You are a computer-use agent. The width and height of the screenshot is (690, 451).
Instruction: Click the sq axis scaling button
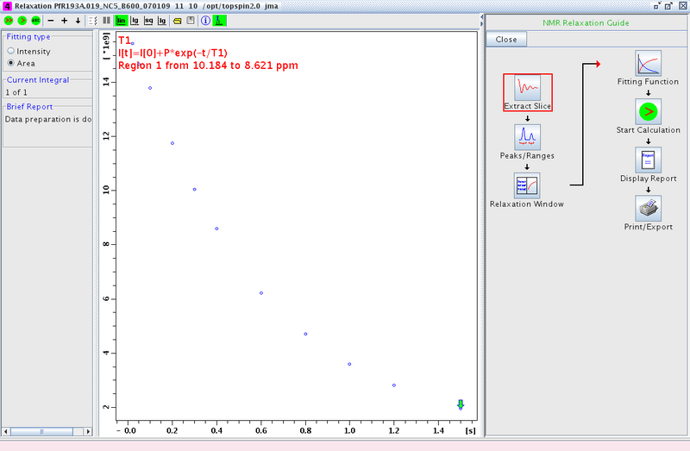(x=148, y=20)
